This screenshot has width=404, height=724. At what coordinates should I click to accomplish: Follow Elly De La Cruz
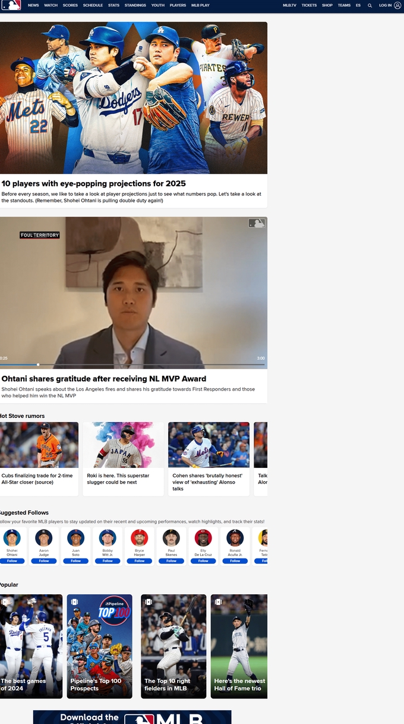tap(203, 561)
